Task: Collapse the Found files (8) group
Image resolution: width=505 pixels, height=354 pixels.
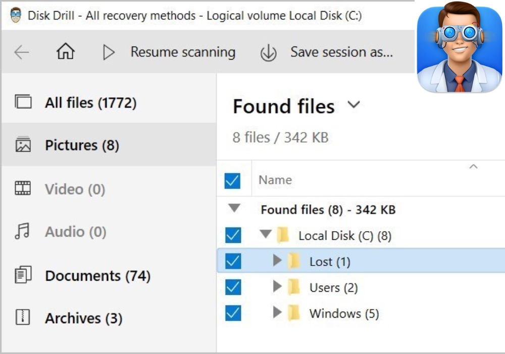Action: pyautogui.click(x=234, y=208)
